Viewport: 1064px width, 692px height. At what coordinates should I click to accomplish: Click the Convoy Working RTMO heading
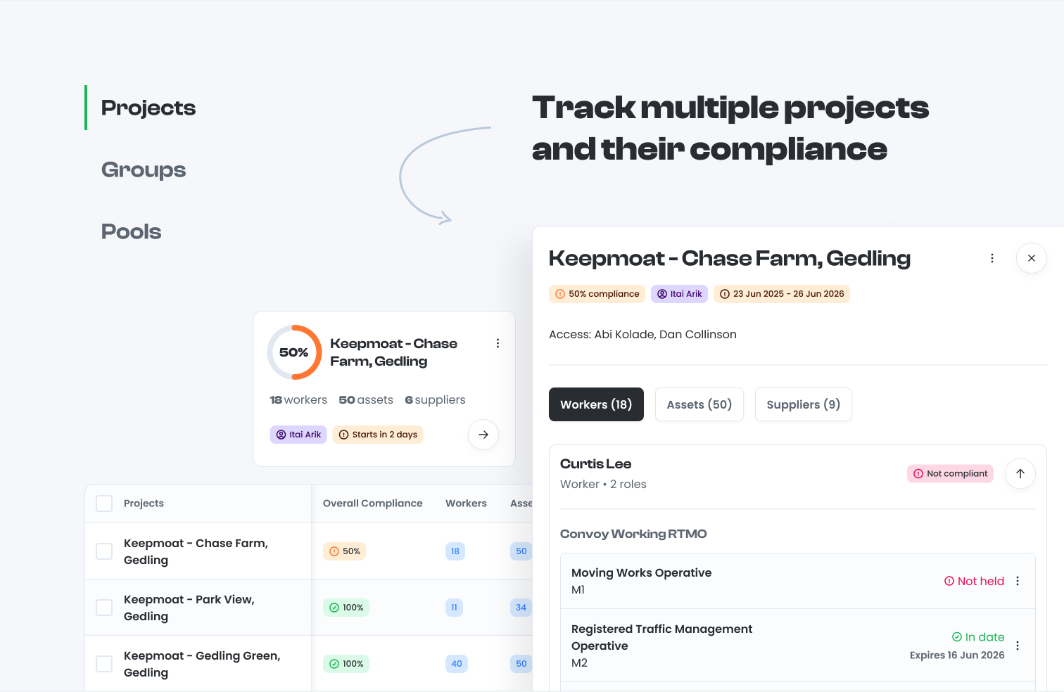coord(633,534)
